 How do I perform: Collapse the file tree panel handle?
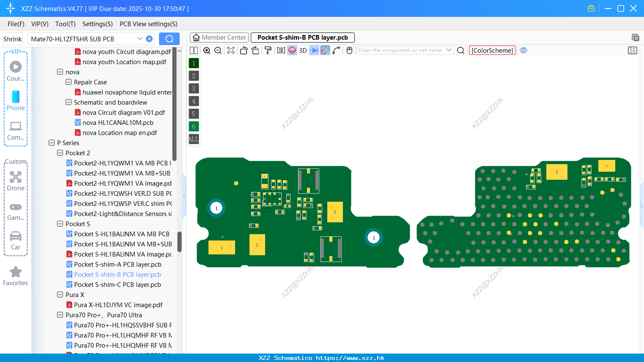[x=184, y=195]
